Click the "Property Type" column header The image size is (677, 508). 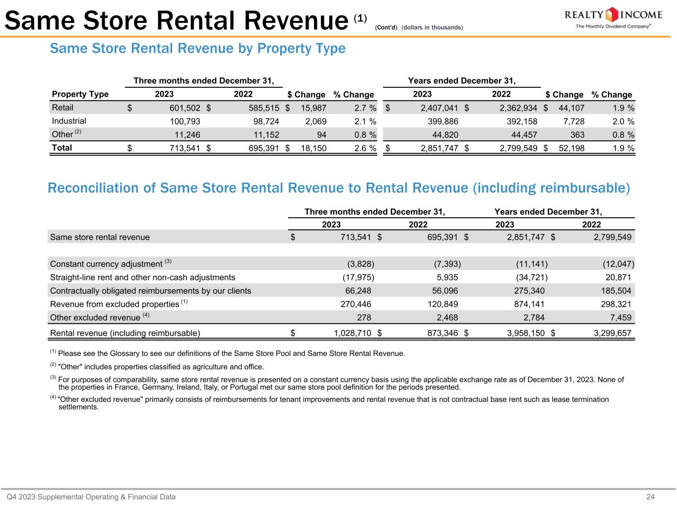click(x=80, y=94)
